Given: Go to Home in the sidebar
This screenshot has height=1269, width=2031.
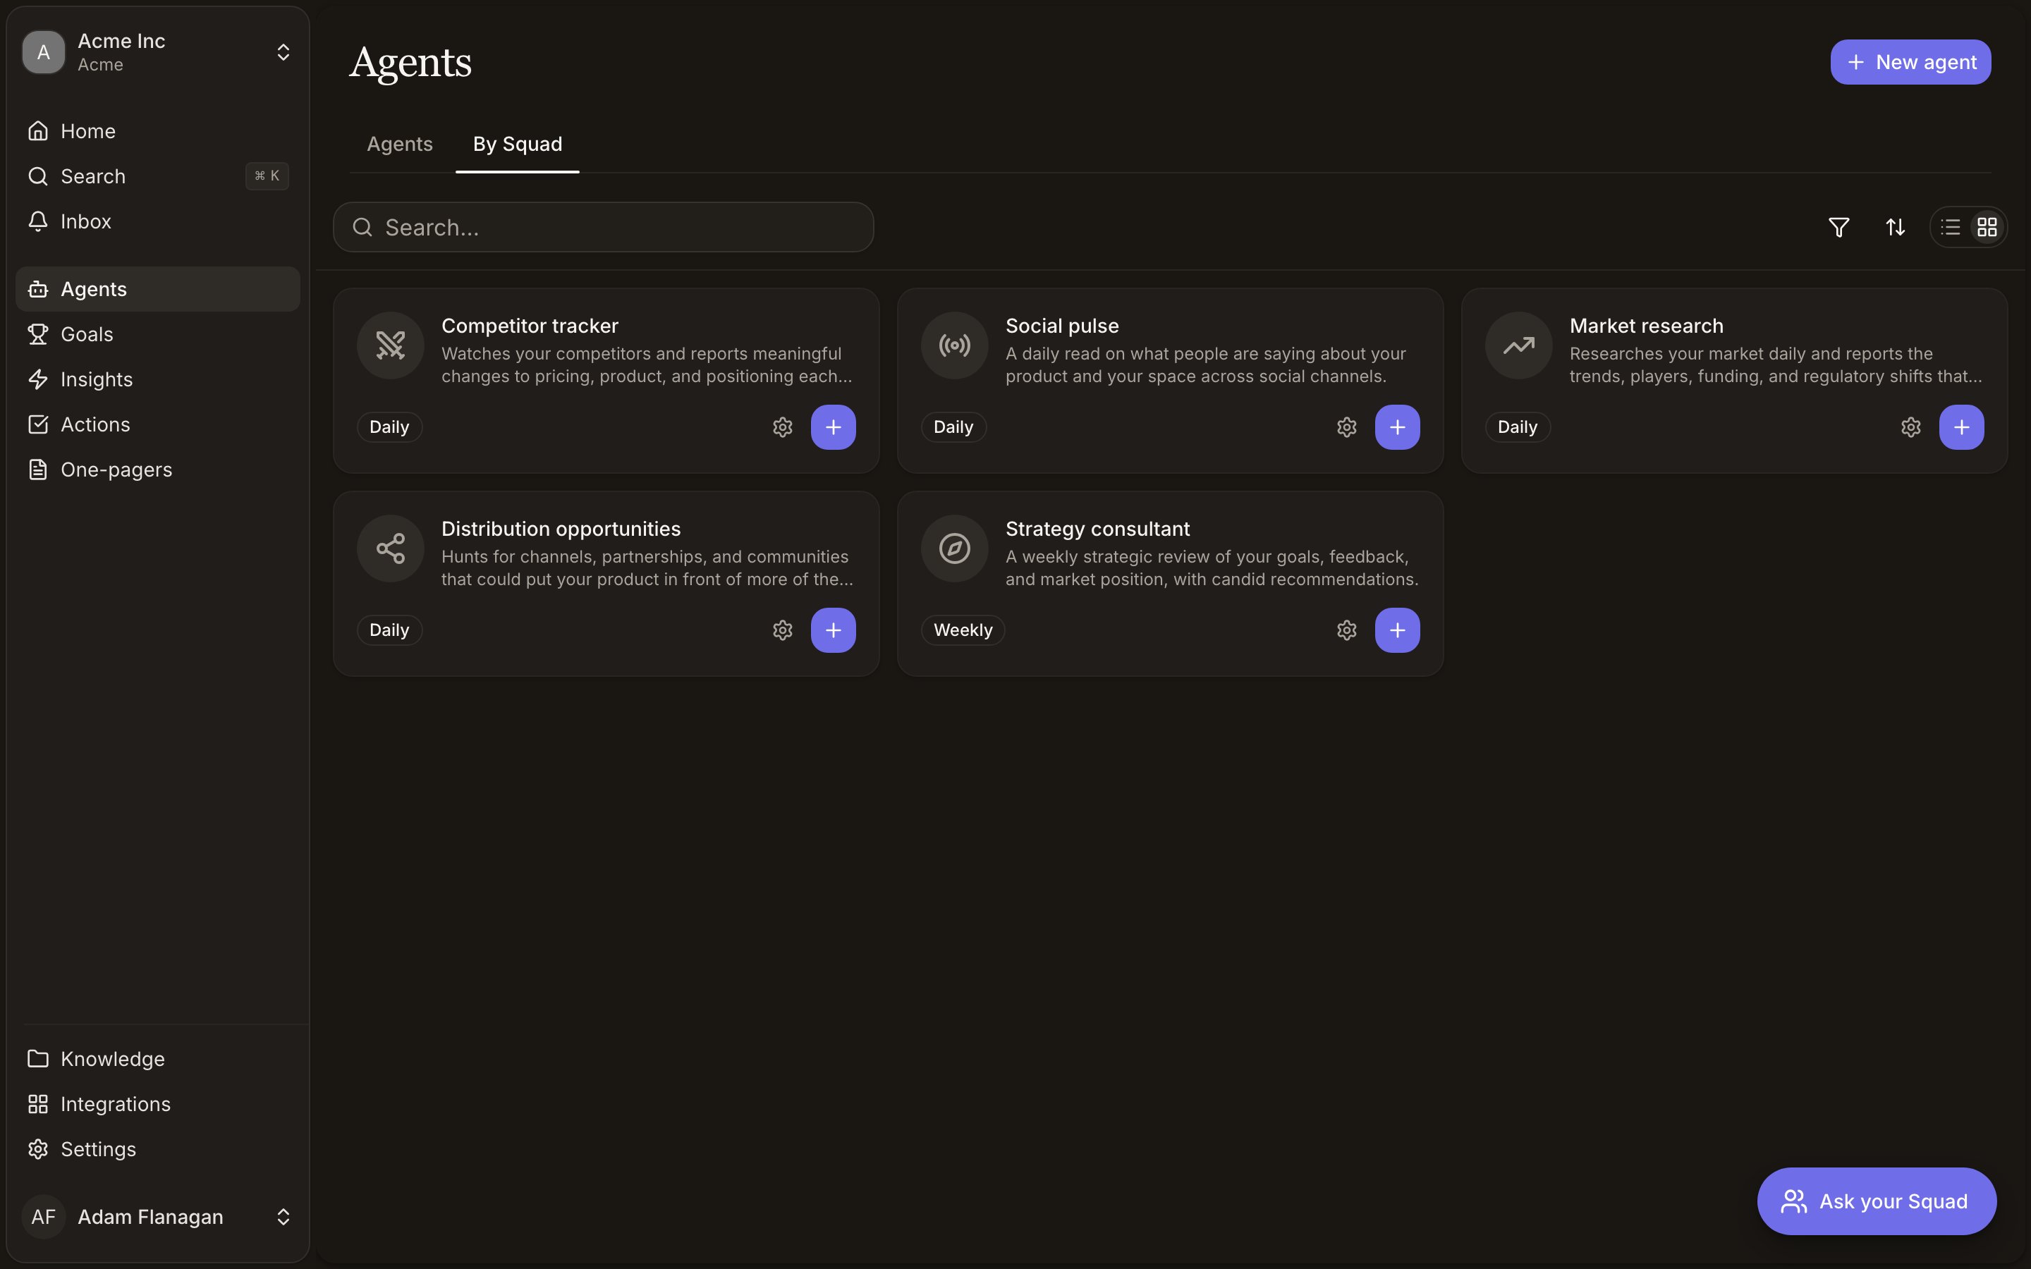Looking at the screenshot, I should click(x=158, y=131).
